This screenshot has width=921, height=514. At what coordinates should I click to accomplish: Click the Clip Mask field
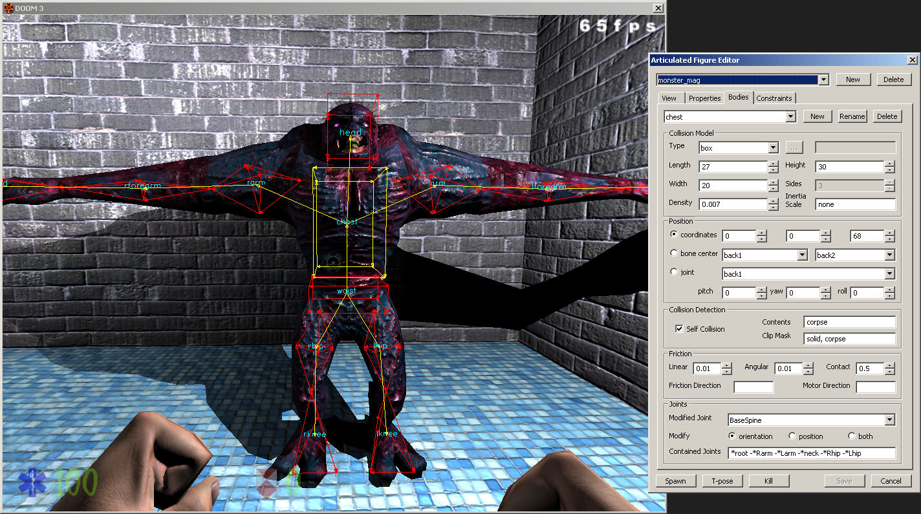pyautogui.click(x=850, y=339)
